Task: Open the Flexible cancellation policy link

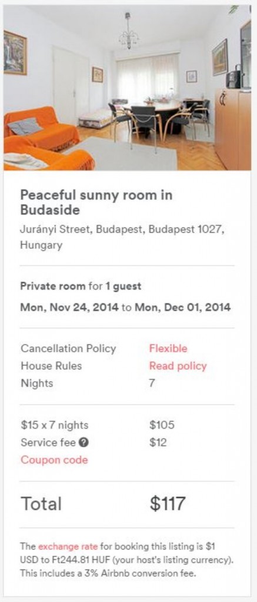Action: pos(168,349)
